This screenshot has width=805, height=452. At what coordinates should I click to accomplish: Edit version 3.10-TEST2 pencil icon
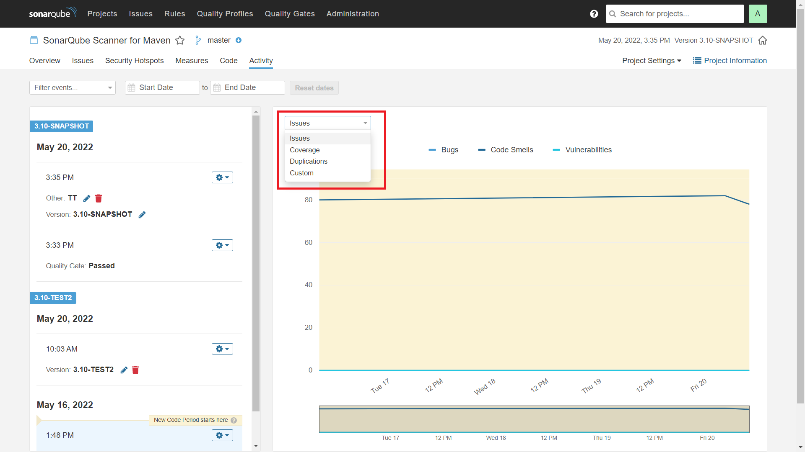point(124,370)
